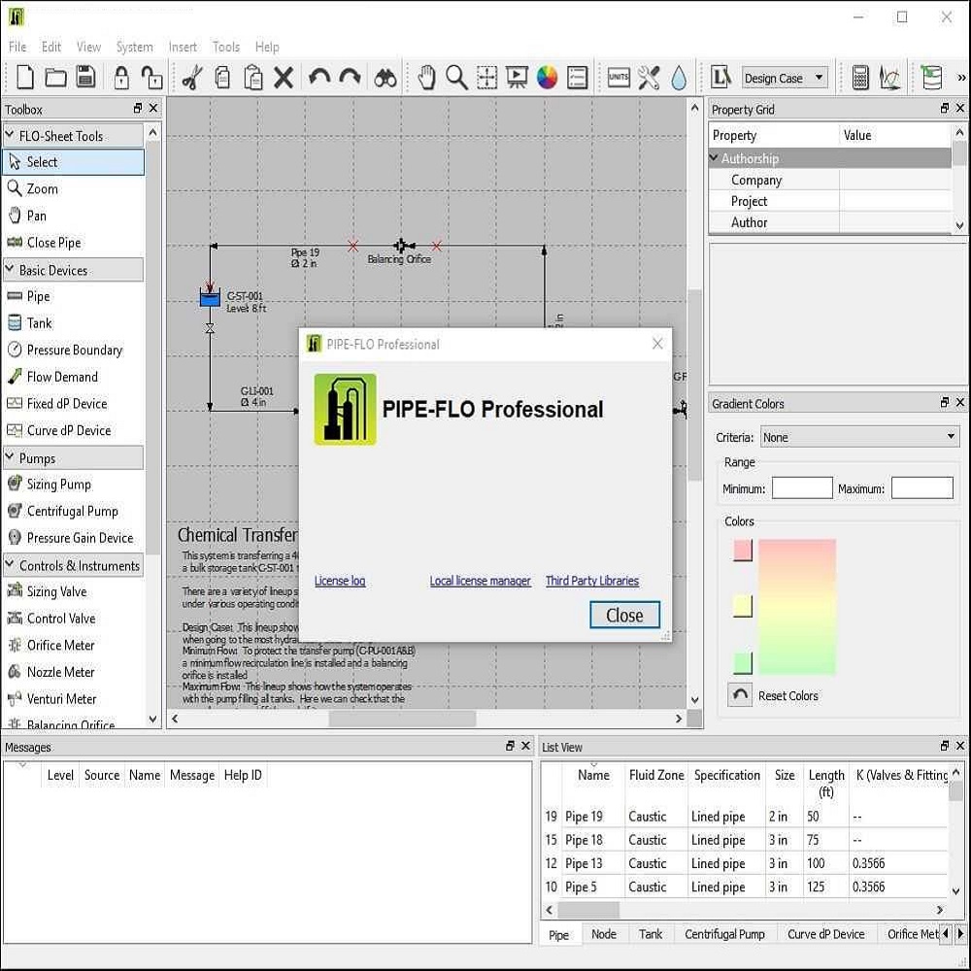
Task: Click the Minimum range input field
Action: click(802, 488)
